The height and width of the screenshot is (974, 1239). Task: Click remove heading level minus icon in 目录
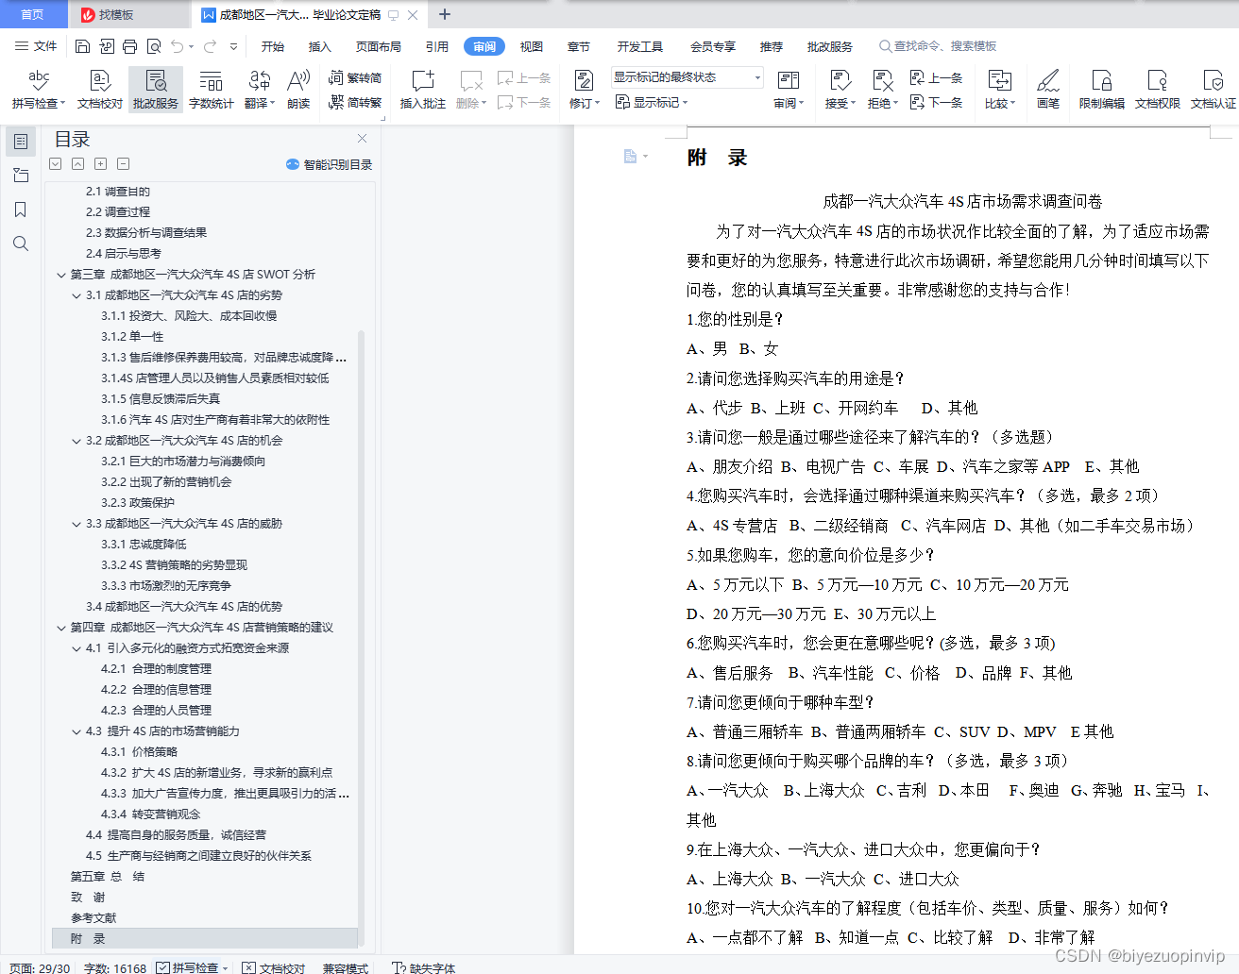(x=124, y=164)
